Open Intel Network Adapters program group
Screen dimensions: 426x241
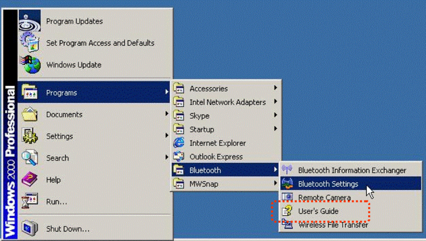coord(225,102)
